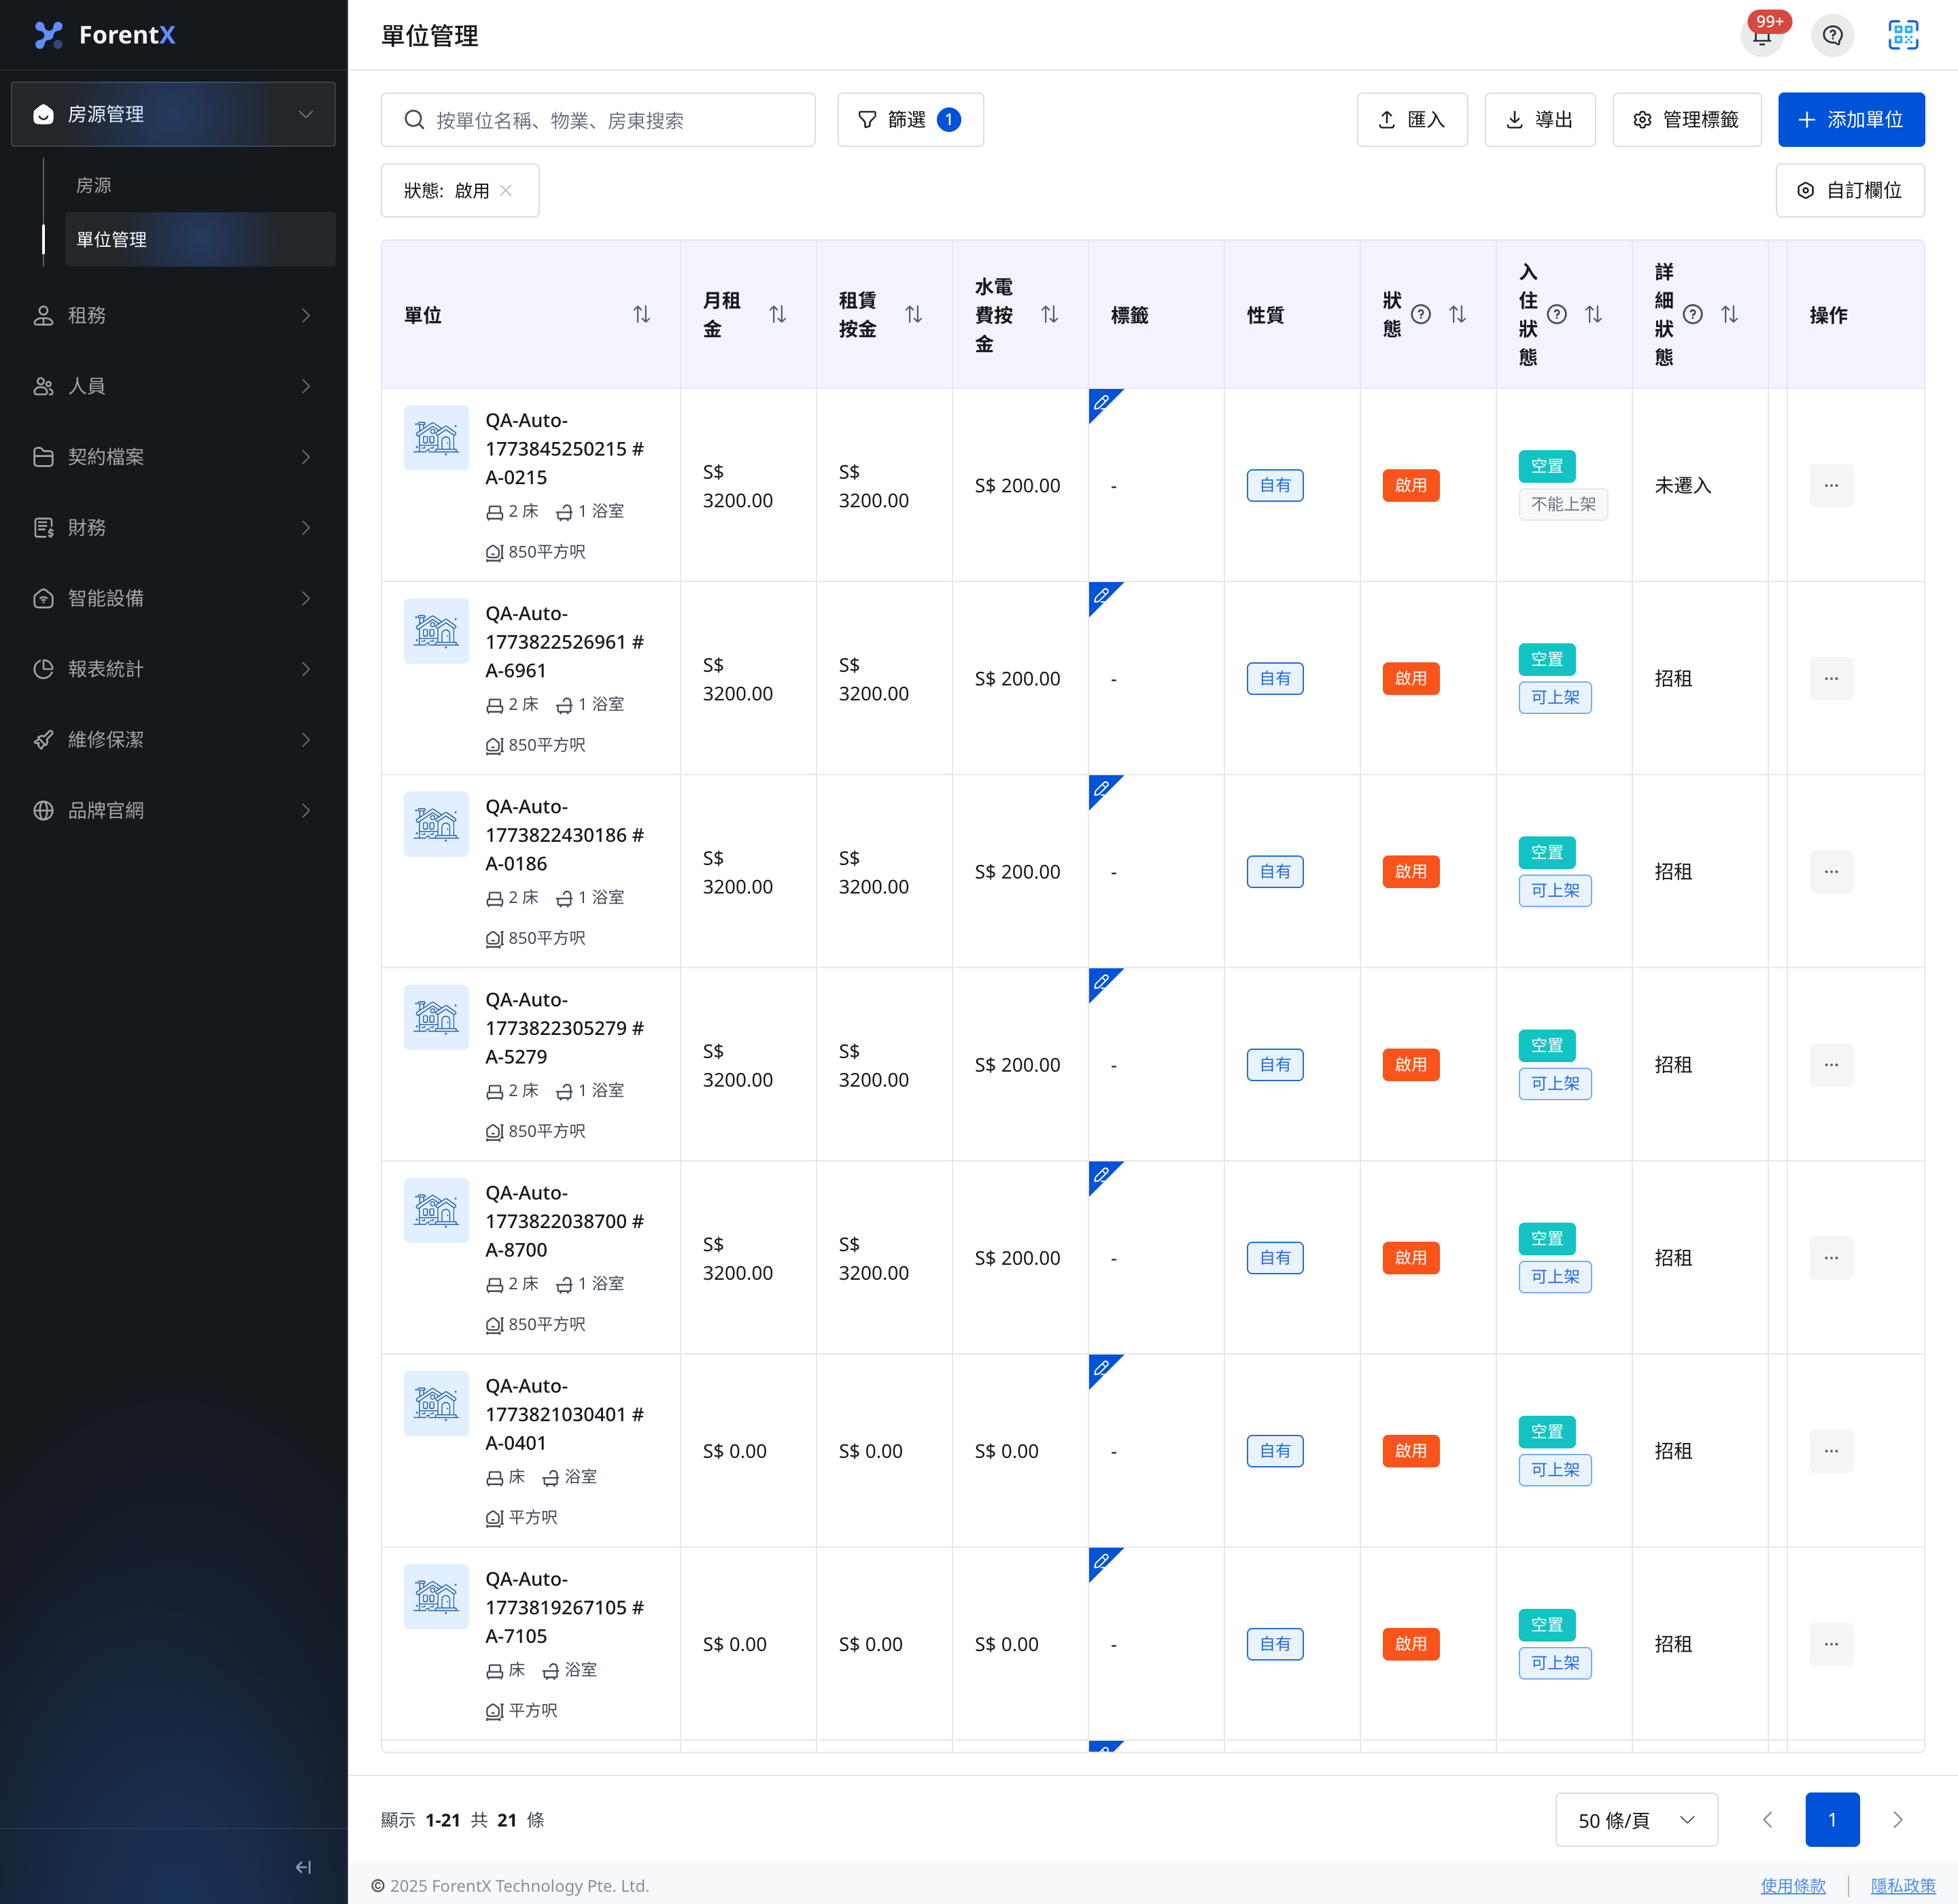The width and height of the screenshot is (1958, 1904).
Task: Remove the 狀態: 啟用 filter chip
Action: 506,191
